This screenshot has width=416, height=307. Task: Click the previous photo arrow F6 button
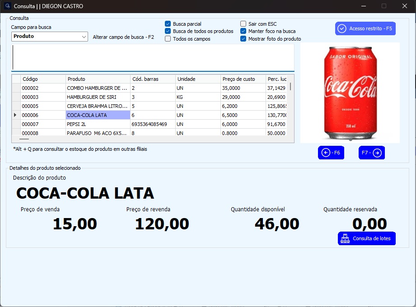pyautogui.click(x=330, y=153)
